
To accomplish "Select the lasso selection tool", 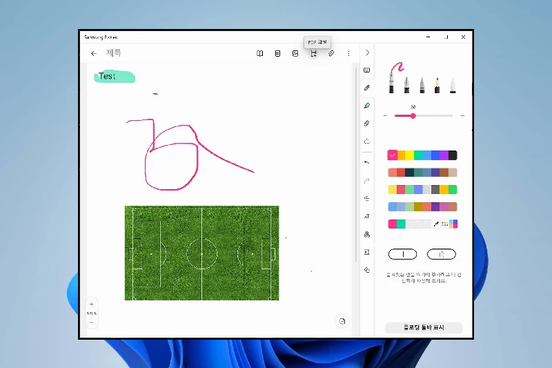I will coord(367,142).
